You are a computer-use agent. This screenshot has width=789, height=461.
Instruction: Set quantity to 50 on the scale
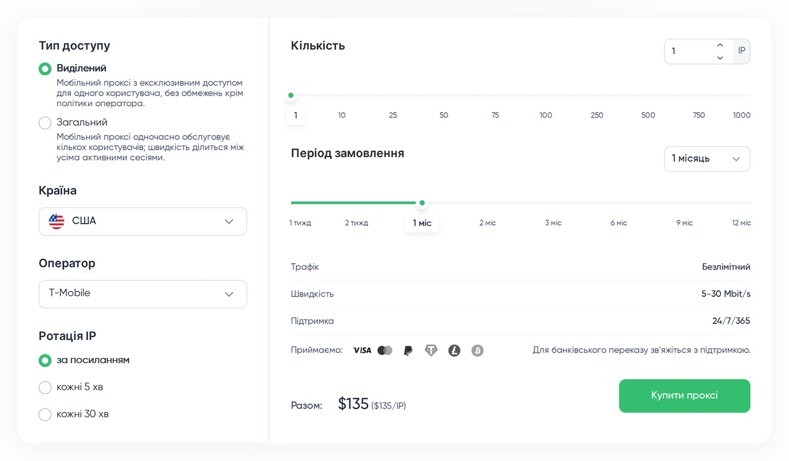coord(444,115)
